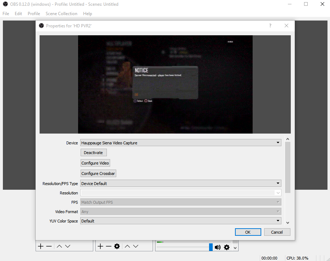Open the FPS dropdown showing Match Output FPS
330x261 pixels.
click(x=181, y=202)
